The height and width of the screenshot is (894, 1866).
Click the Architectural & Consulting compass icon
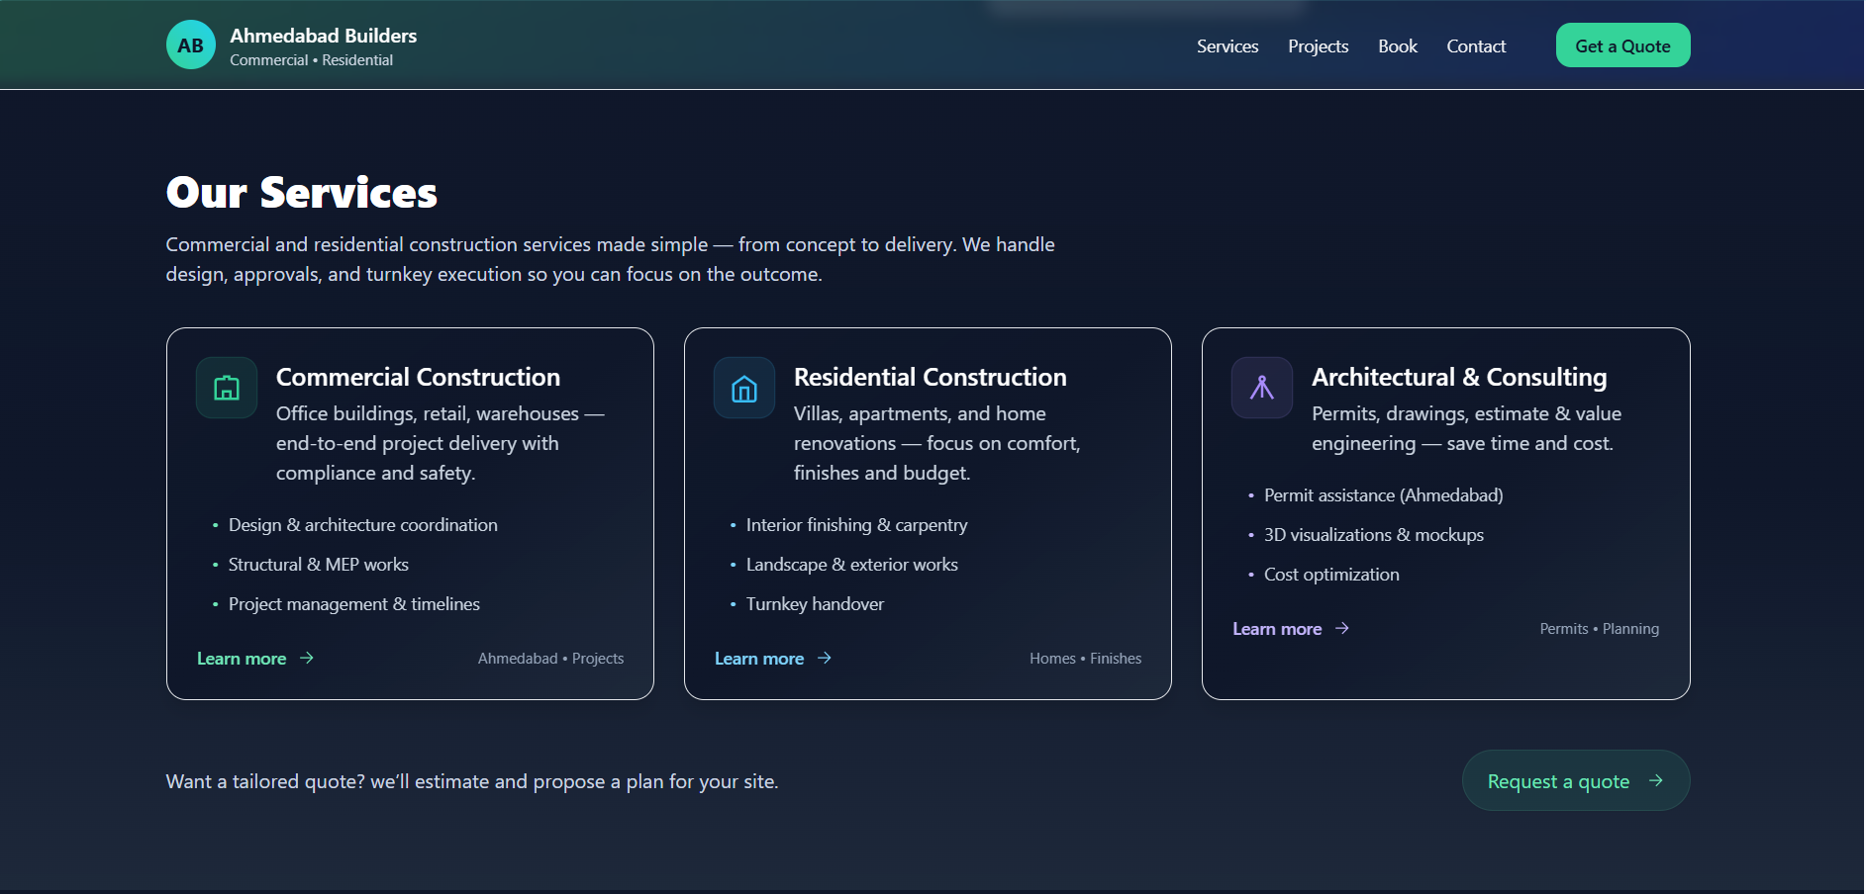tap(1261, 387)
